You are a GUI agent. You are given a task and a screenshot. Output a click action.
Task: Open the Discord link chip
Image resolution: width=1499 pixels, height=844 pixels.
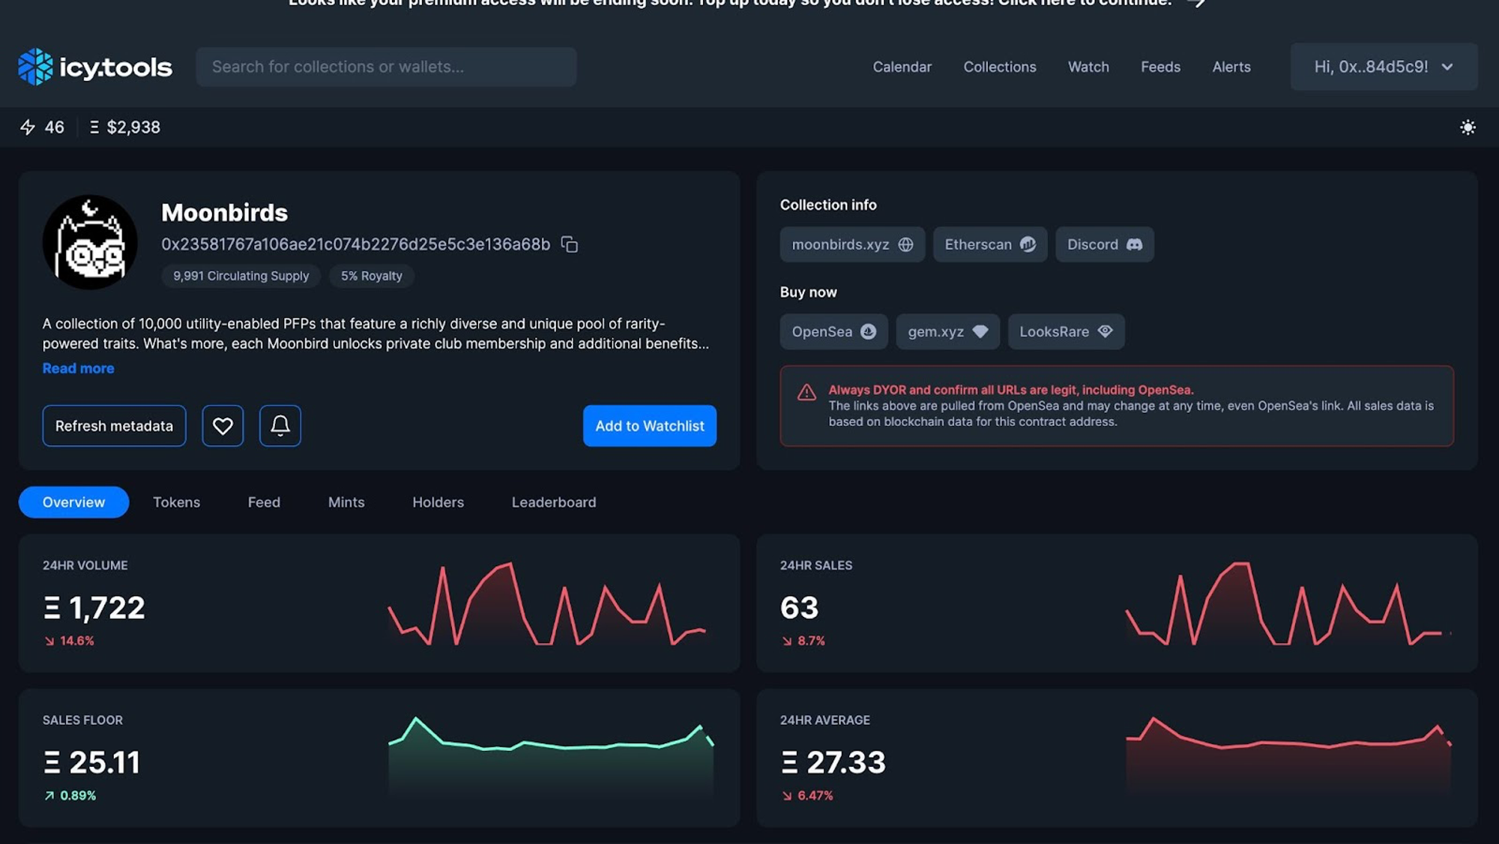(1104, 244)
